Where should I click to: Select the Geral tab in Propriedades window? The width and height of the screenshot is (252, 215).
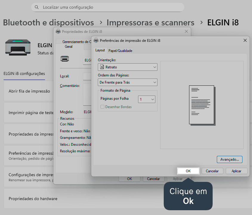tap(69, 47)
